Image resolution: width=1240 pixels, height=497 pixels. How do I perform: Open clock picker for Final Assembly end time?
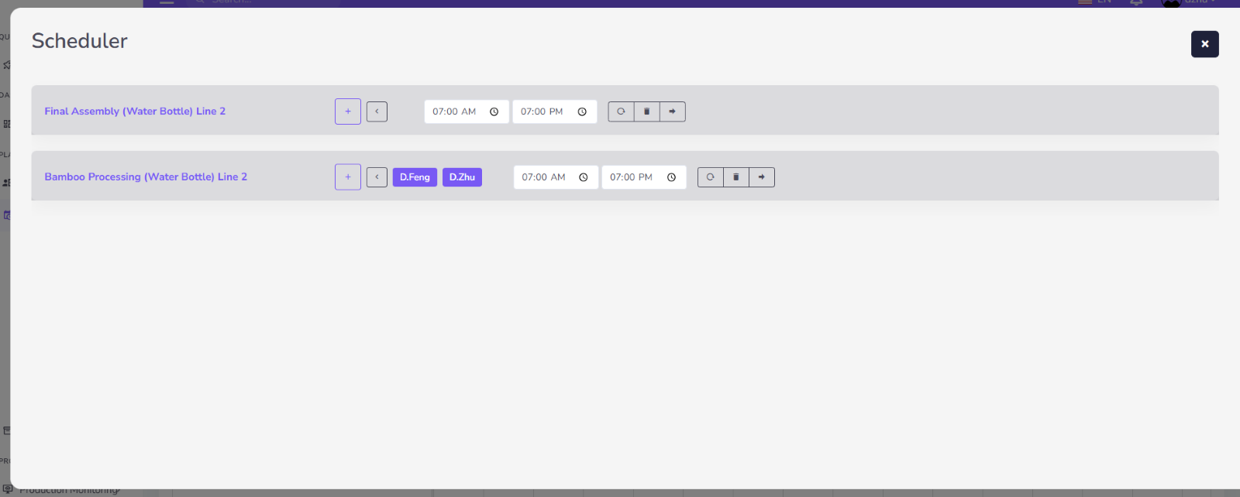[582, 111]
